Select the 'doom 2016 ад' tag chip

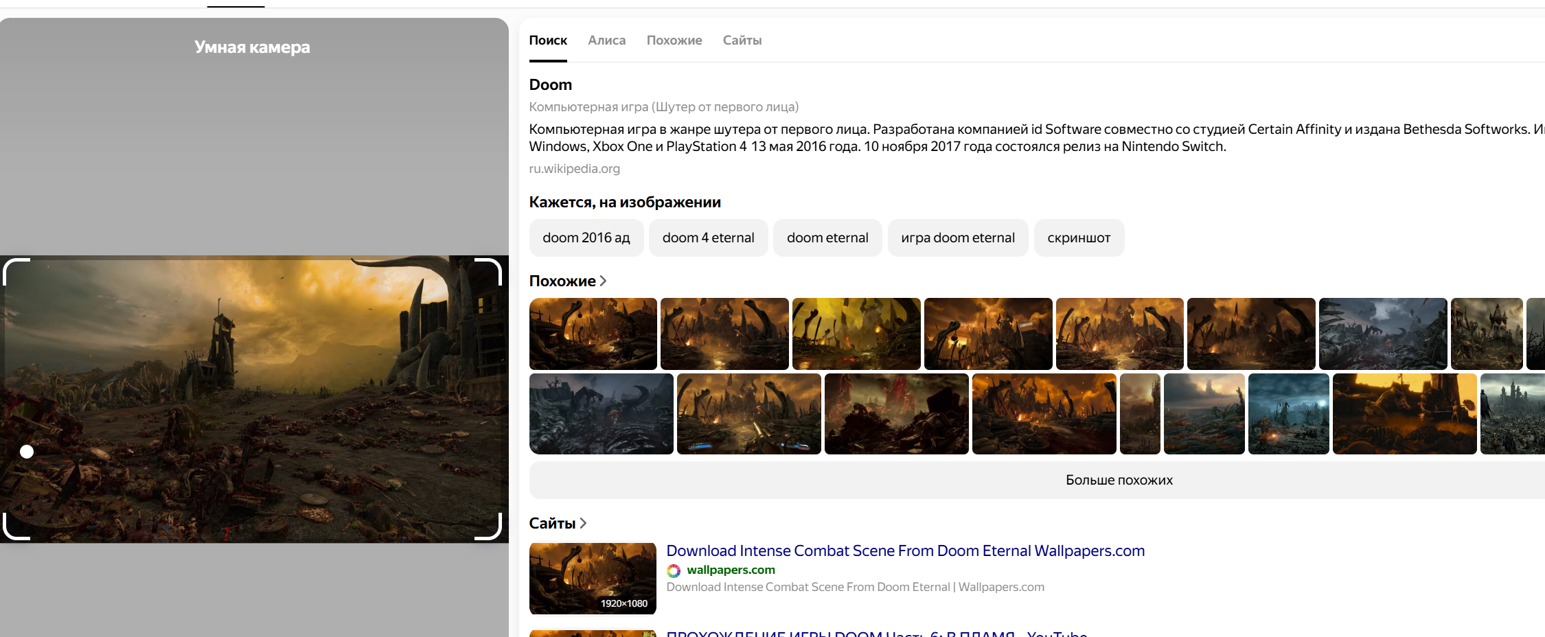pos(586,238)
